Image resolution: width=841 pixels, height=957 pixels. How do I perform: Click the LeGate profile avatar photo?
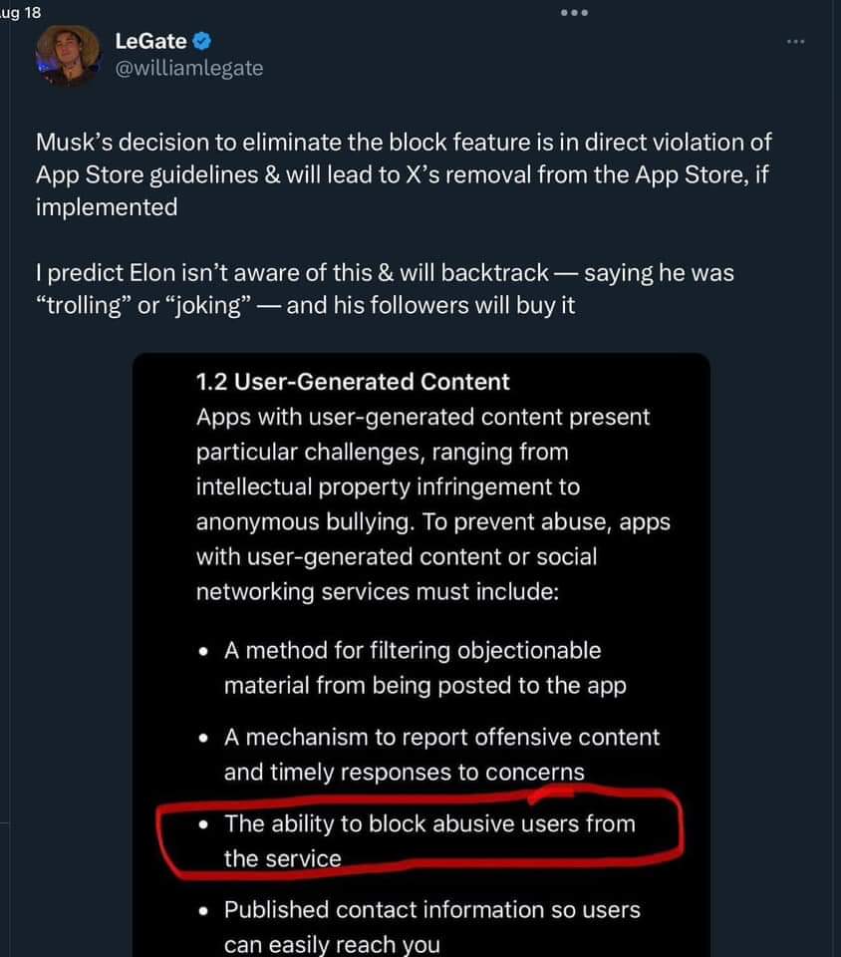point(69,54)
